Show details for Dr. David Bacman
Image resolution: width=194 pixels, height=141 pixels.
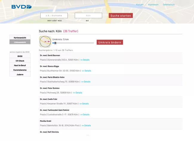85,60
